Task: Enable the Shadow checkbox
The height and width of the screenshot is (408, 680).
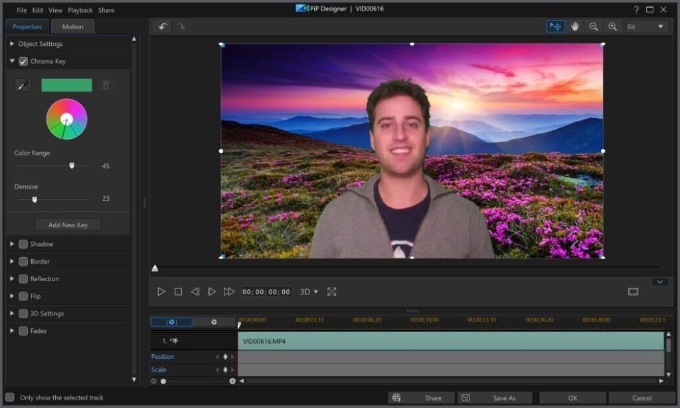Action: pyautogui.click(x=23, y=244)
